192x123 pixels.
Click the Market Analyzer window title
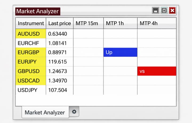click(x=38, y=11)
